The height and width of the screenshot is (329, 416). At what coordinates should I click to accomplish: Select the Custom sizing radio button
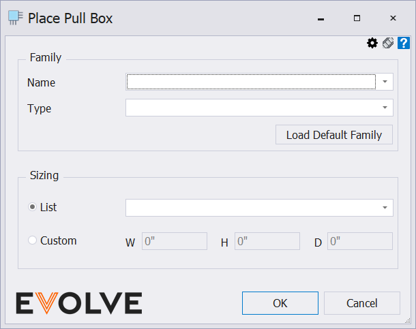pos(32,240)
